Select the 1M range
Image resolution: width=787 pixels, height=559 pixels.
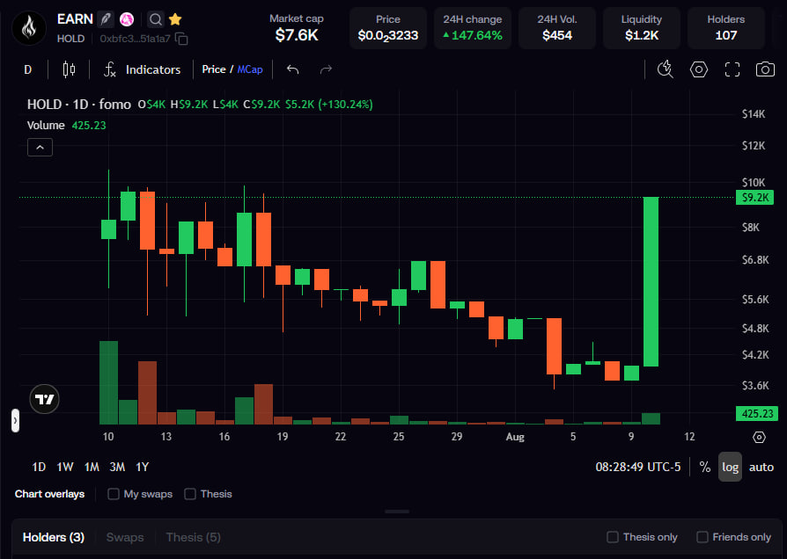(92, 468)
